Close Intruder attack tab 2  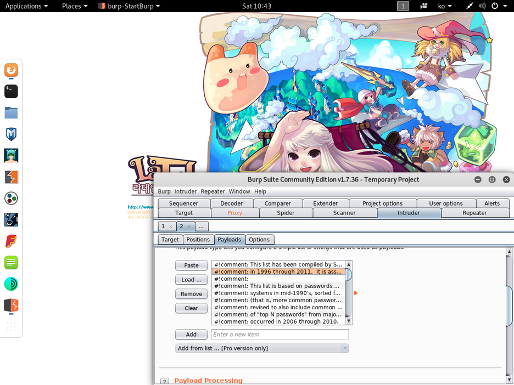189,227
